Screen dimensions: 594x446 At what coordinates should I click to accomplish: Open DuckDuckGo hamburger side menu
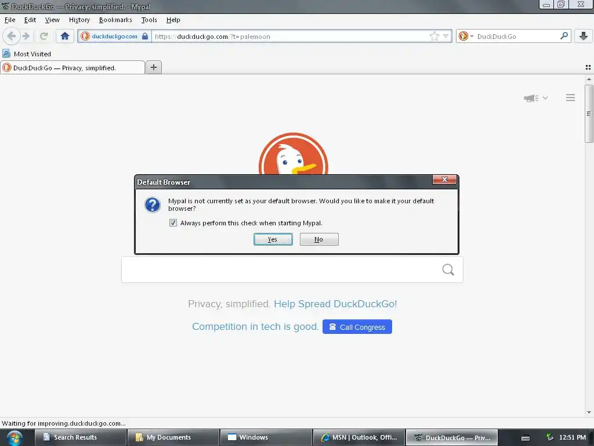tap(571, 98)
